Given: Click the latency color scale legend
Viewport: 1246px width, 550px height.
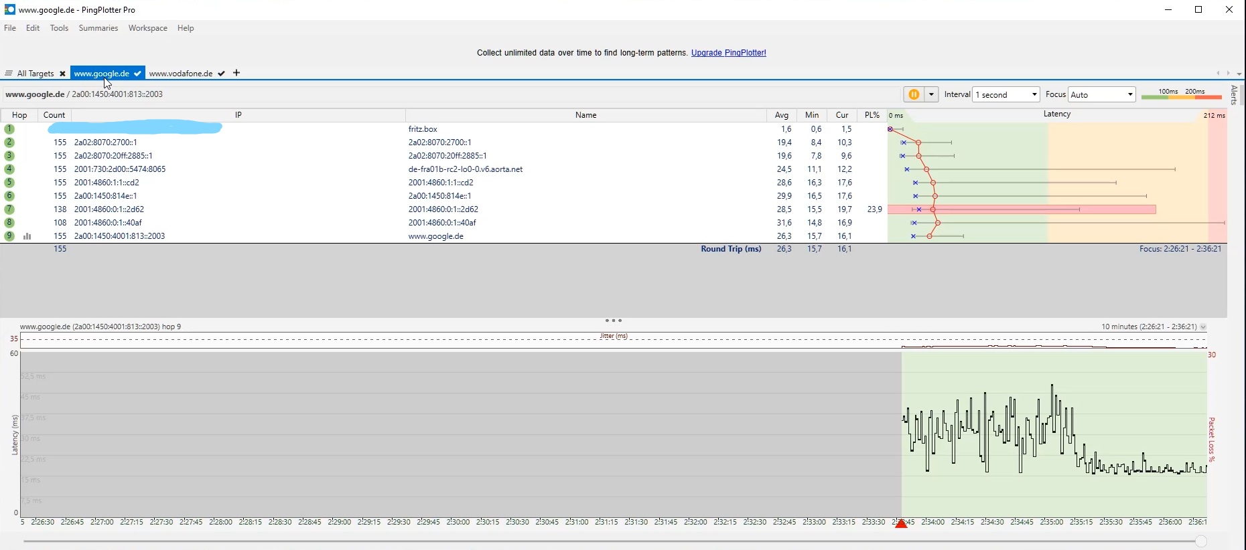Looking at the screenshot, I should (x=1182, y=94).
